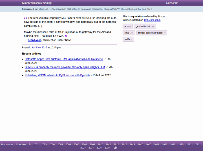Open Disclosures in footer

[7, 144]
